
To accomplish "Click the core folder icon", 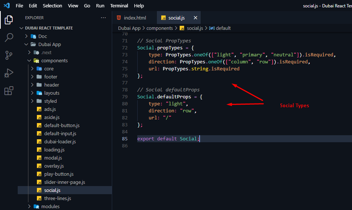I will [39, 69].
